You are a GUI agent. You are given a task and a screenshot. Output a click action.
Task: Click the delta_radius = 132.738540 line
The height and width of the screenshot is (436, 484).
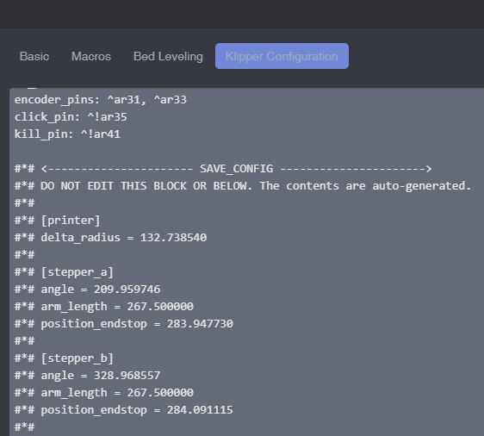click(x=110, y=238)
